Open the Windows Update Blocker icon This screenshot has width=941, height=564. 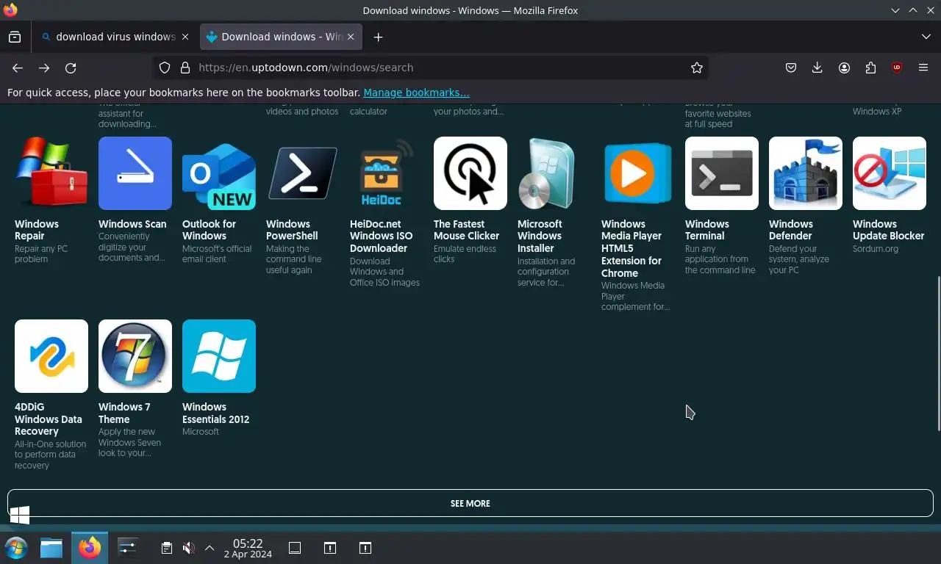coord(890,173)
